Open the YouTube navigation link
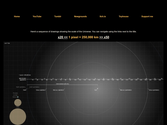The width and height of the screenshot is (167, 125). (x=37, y=16)
